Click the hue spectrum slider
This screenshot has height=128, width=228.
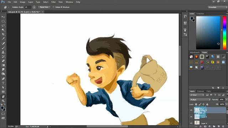coord(225,33)
